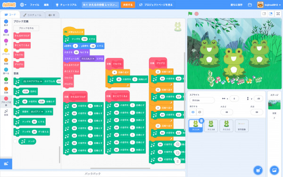Switch to the コスチューム tab
Screen dimensions: 283x177
32,15
